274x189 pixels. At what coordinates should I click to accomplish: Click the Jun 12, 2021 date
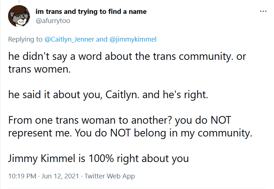[60, 176]
